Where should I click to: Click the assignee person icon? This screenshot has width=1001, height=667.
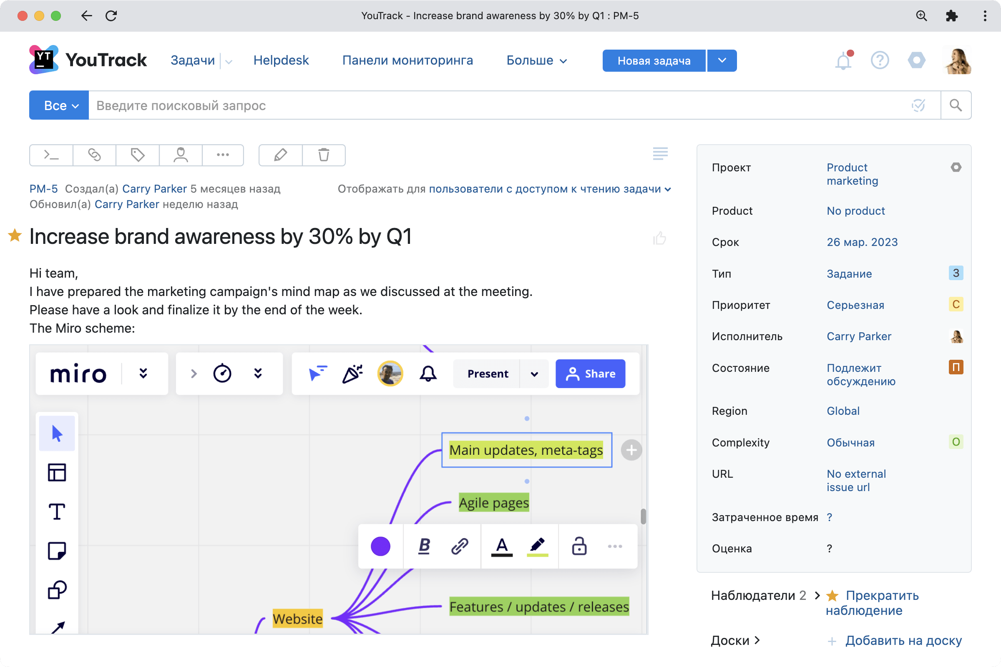(x=181, y=155)
